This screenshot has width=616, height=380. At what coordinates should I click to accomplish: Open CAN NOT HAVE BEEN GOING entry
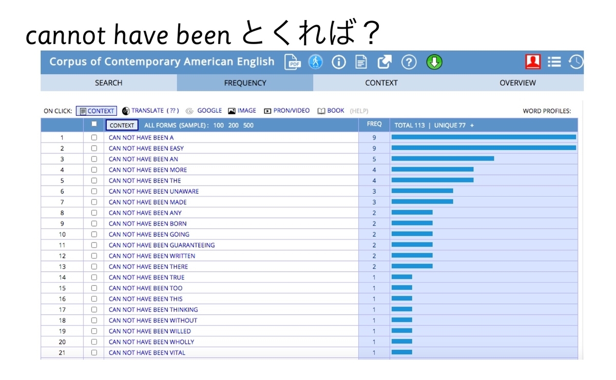coord(149,234)
